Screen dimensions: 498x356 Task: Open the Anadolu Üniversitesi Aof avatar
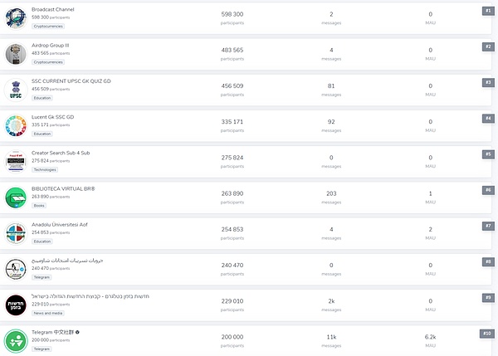pyautogui.click(x=17, y=233)
